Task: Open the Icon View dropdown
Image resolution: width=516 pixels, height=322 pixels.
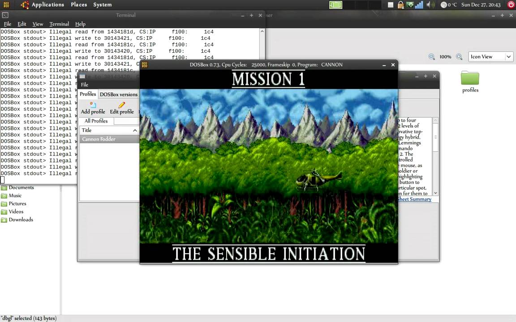Action: (490, 56)
